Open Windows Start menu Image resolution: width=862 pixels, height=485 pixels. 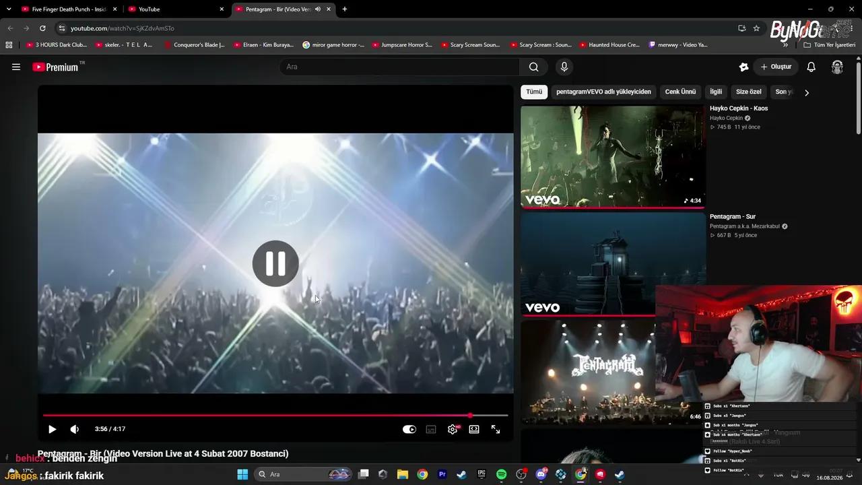[242, 474]
